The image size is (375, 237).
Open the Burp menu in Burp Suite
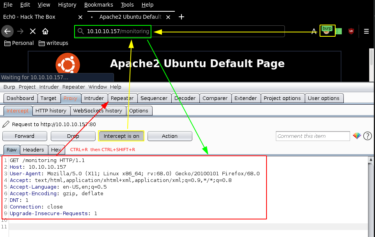[x=9, y=87]
